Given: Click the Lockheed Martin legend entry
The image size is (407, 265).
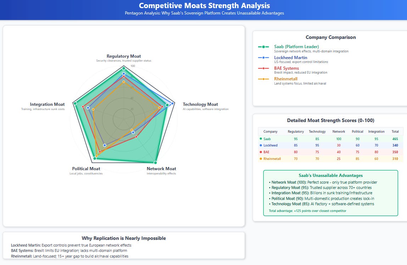Looking at the screenshot, I should coord(293,59).
